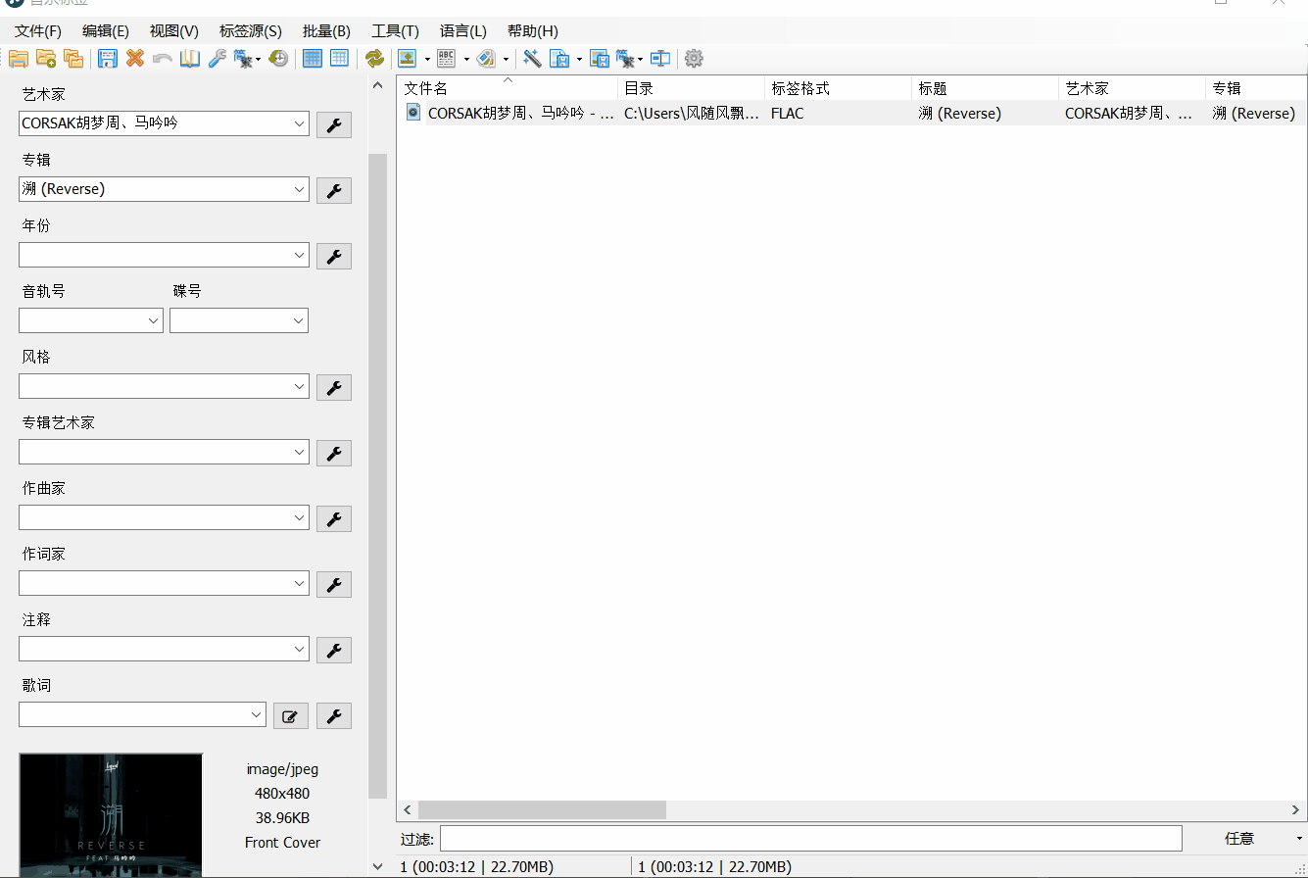
Task: Click the add folder icon with plus
Action: tap(46, 59)
